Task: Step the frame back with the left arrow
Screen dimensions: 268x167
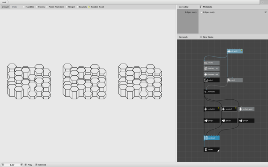Action: click(3, 165)
